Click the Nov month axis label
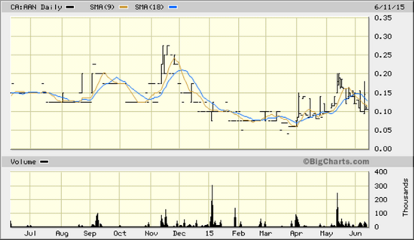 [x=151, y=233]
